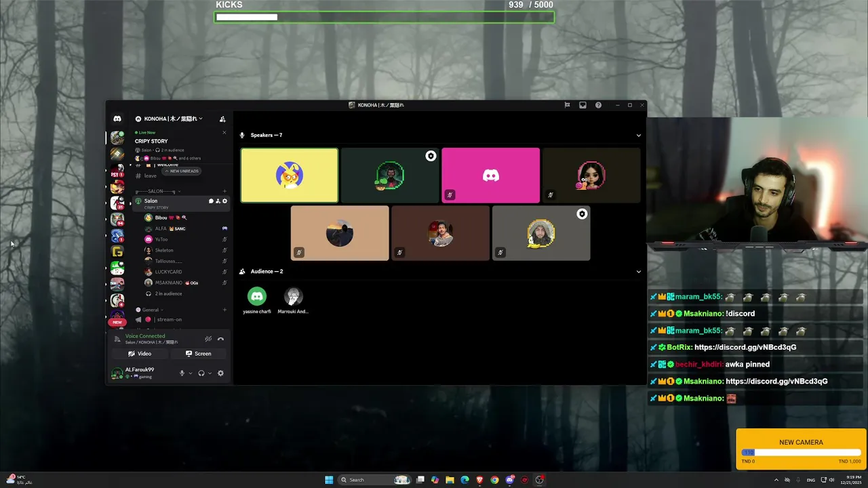
Task: Click the taskbar Search box
Action: 374,480
